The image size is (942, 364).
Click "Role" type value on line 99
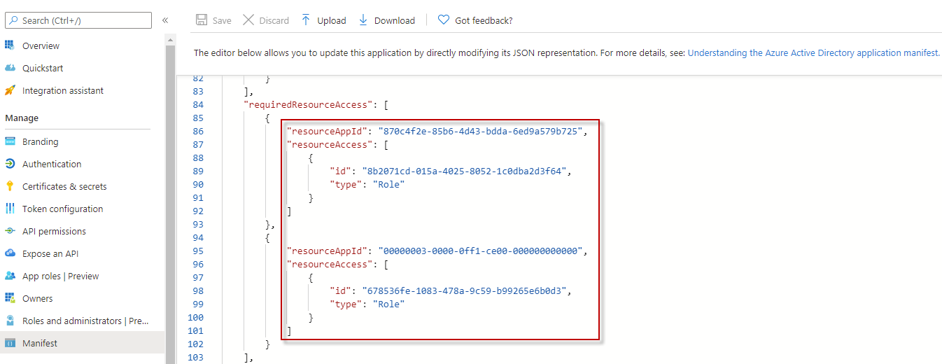388,304
